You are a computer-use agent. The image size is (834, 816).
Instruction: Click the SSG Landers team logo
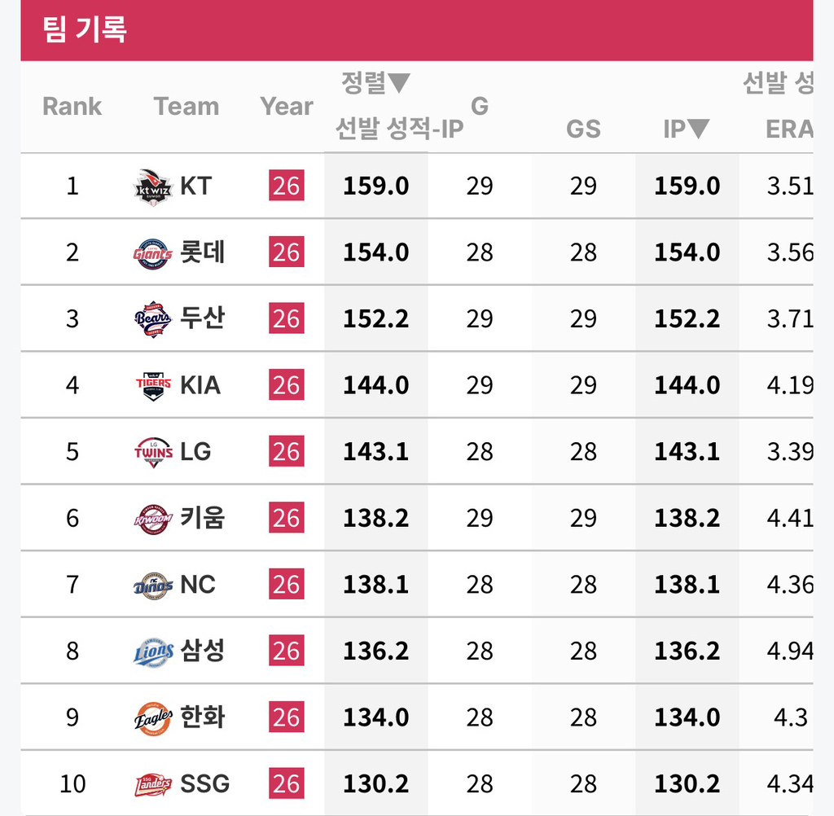[153, 784]
